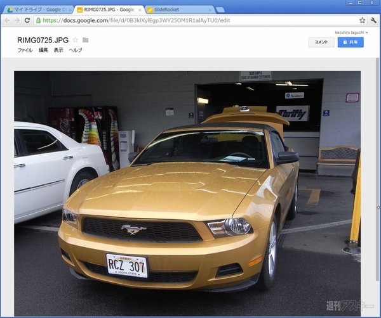Click the blue 共有 share button
381x318 pixels.
[x=351, y=42]
